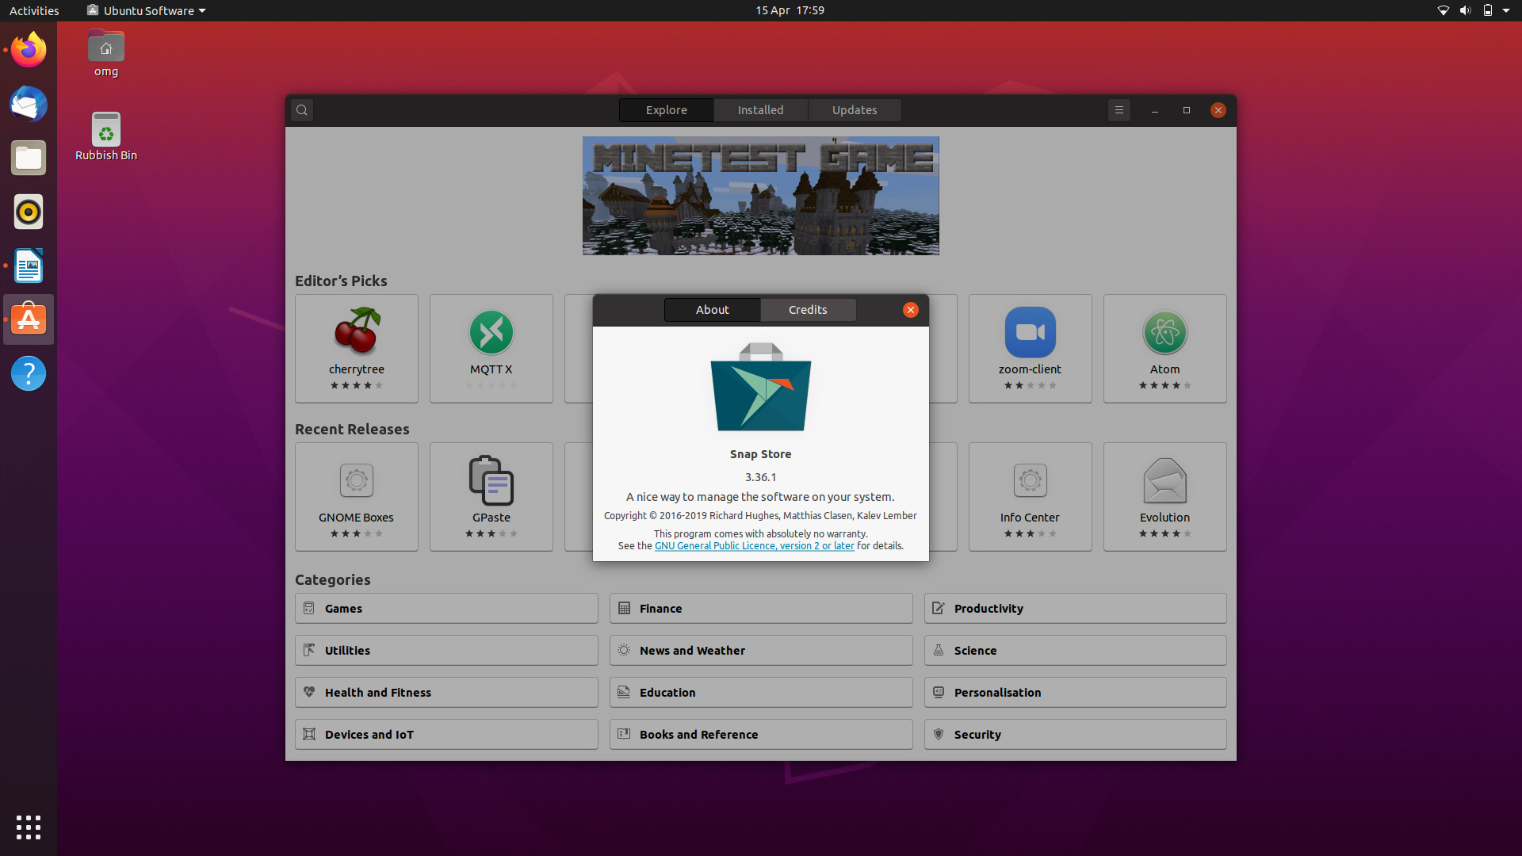Open the cherrytree app tile
The image size is (1522, 856).
(x=357, y=349)
